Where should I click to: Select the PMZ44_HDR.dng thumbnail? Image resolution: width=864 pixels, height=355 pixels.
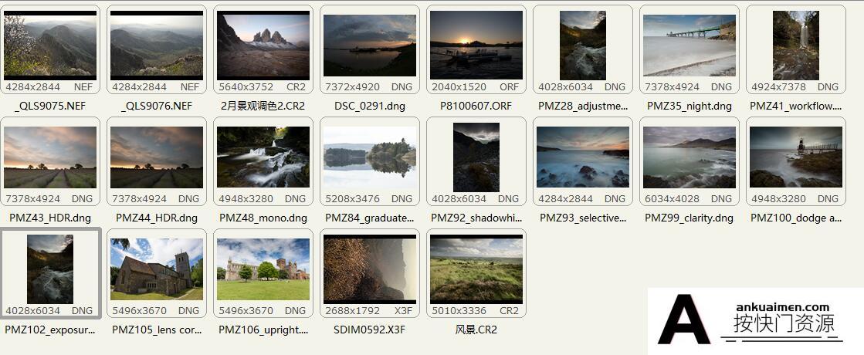pyautogui.click(x=157, y=157)
